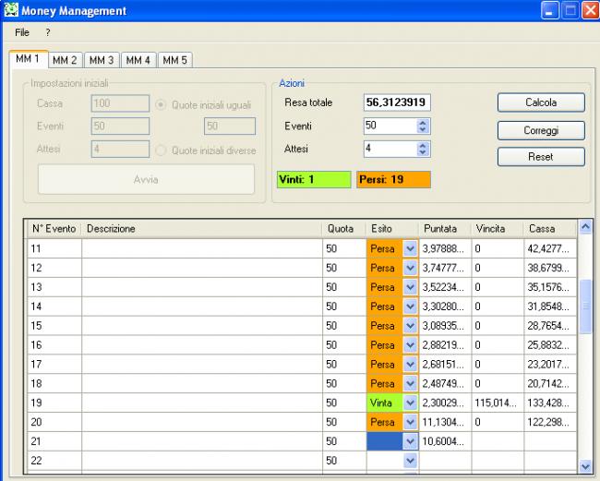
Task: Select Quote iniziali diverse radio button
Action: 161,150
